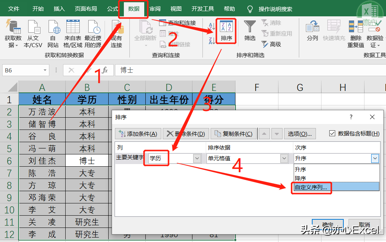Open the Sort (排序) dialog button
This screenshot has width=386, height=242.
point(226,31)
